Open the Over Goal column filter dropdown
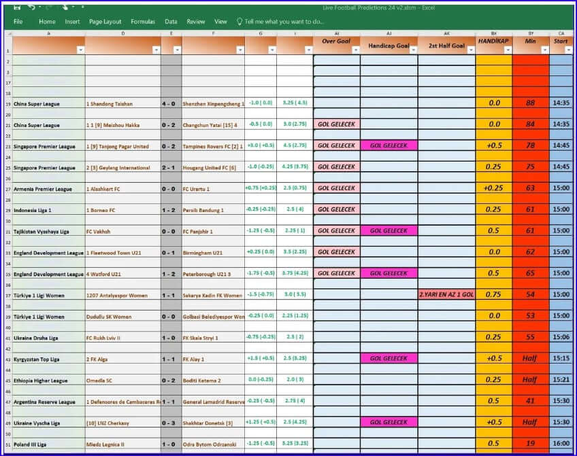Screen dimensions: 577x456 pos(357,50)
